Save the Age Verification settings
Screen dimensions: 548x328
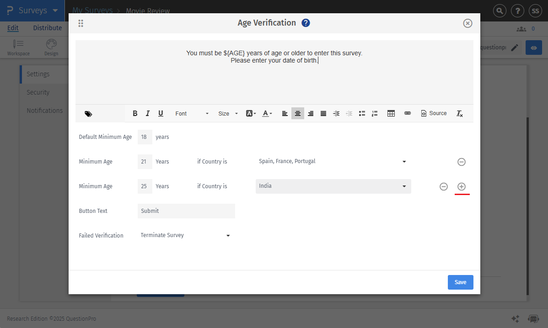[460, 282]
